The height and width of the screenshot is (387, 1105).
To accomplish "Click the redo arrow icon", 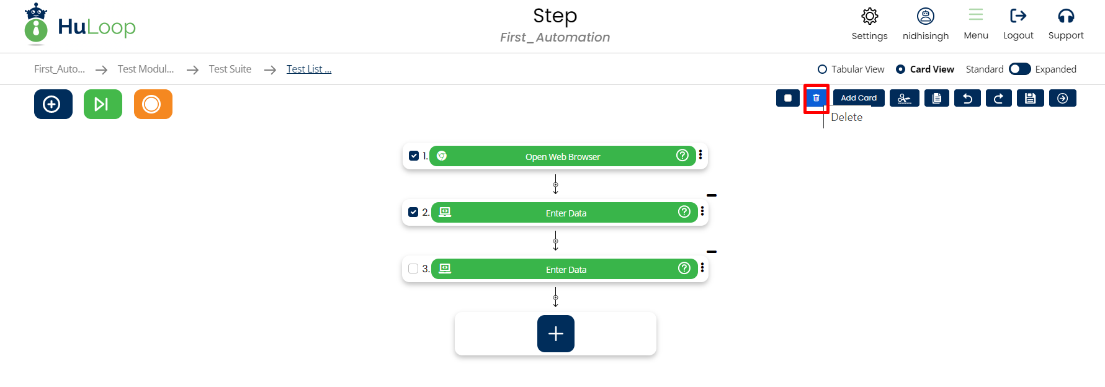I will [x=998, y=98].
